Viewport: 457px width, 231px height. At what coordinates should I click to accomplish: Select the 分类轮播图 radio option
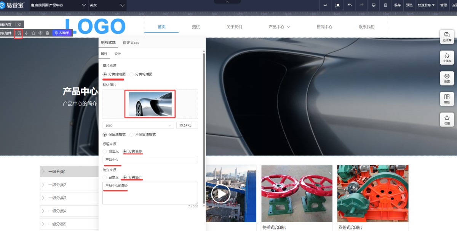(x=131, y=74)
